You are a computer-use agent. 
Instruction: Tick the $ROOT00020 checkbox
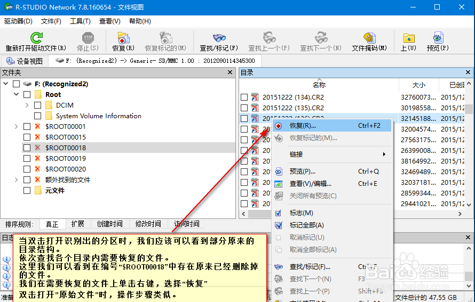pyautogui.click(x=27, y=169)
